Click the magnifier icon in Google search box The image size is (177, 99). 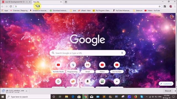tap(53, 53)
